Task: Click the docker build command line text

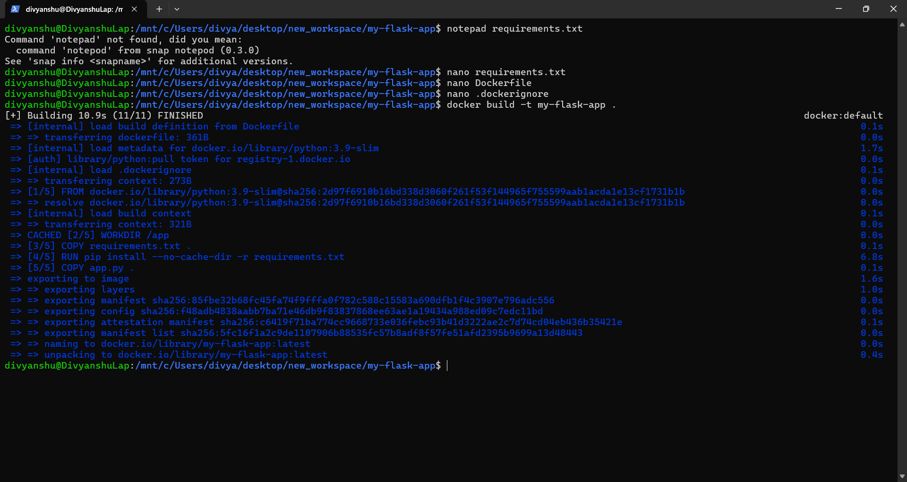Action: [x=529, y=104]
